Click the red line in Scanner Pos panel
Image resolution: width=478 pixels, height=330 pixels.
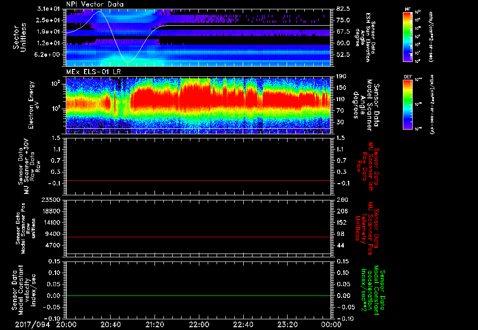point(198,237)
